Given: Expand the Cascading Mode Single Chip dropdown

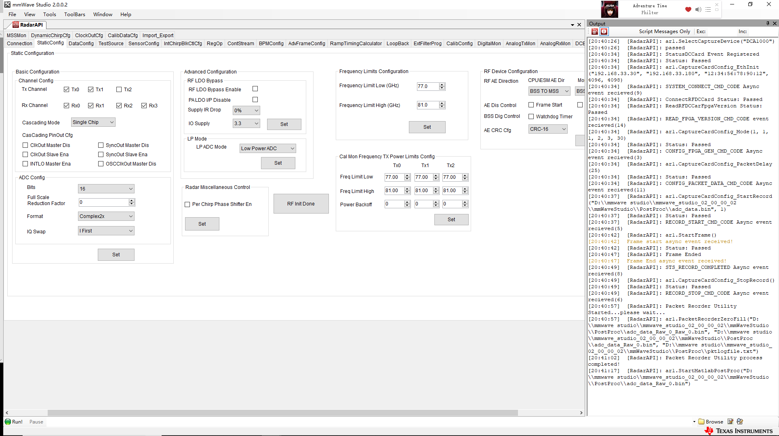Looking at the screenshot, I should [x=93, y=122].
